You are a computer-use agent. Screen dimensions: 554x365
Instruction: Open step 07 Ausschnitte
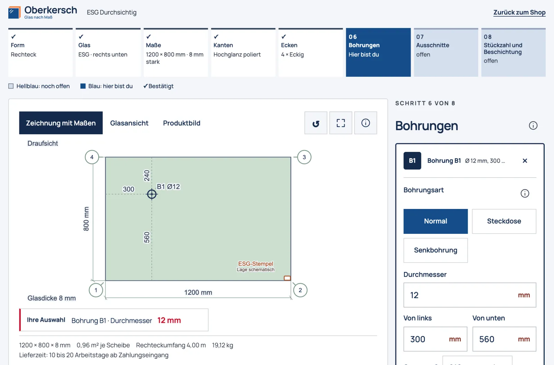[x=446, y=53]
